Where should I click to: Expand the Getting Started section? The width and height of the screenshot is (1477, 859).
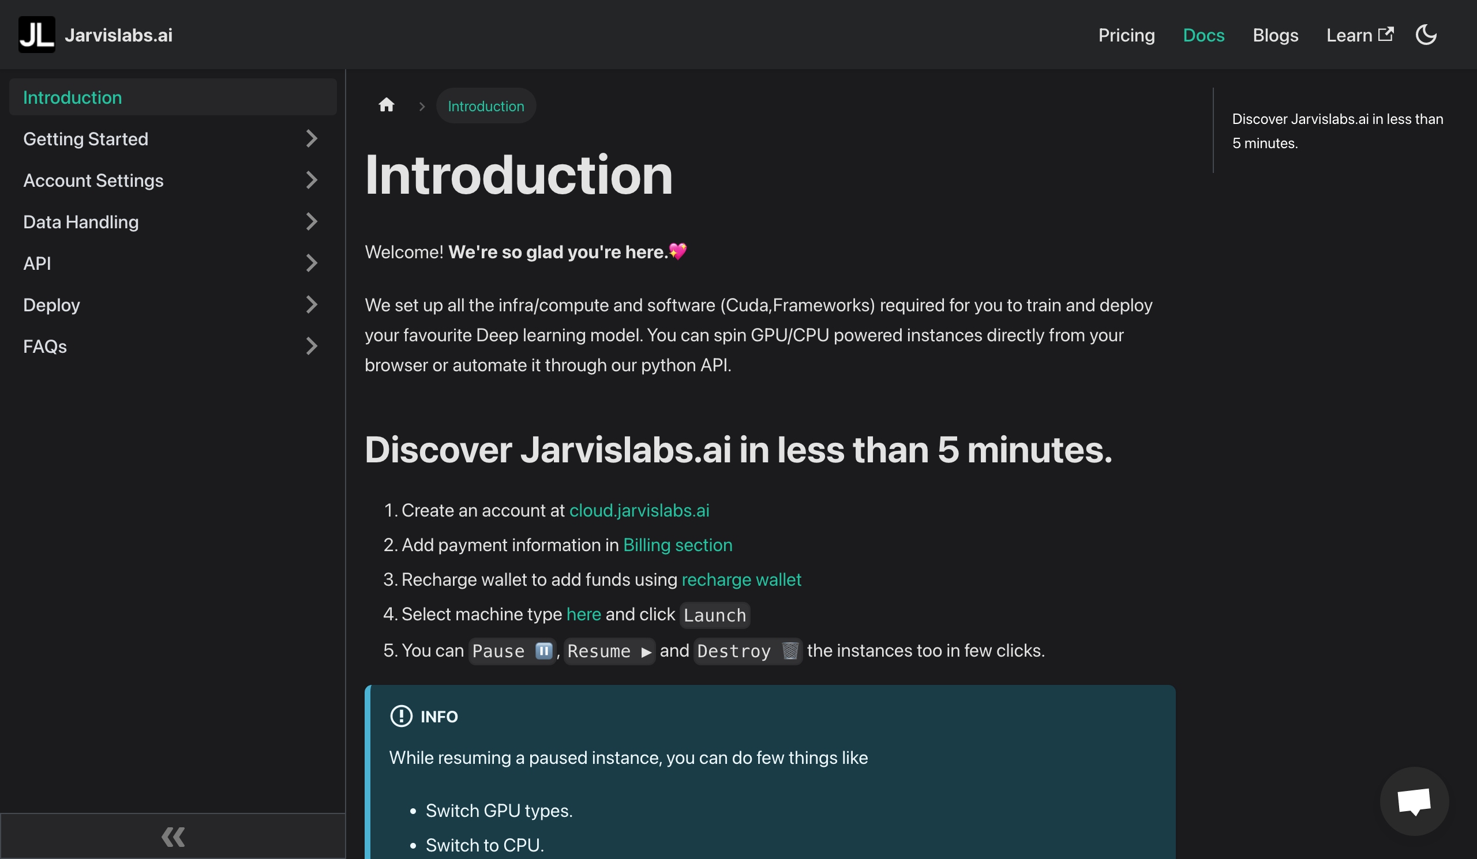pos(311,139)
